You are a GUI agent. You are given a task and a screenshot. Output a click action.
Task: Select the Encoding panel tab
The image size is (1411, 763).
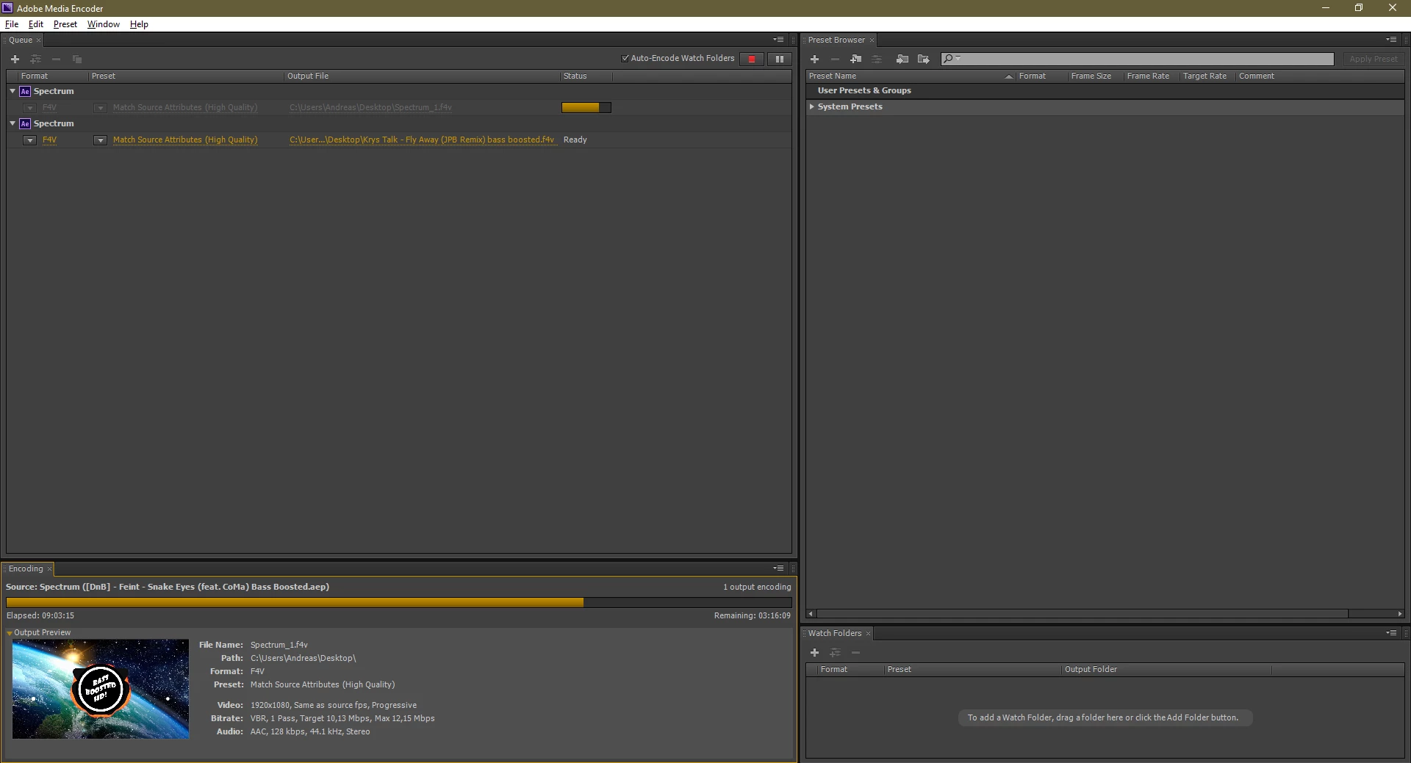coord(26,569)
